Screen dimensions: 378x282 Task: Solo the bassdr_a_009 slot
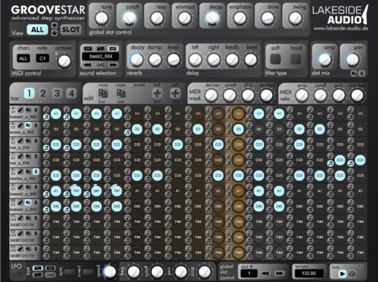point(36,187)
